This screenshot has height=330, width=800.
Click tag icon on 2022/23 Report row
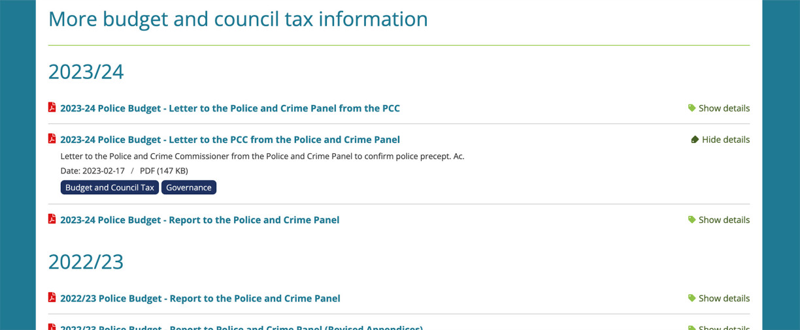point(692,298)
